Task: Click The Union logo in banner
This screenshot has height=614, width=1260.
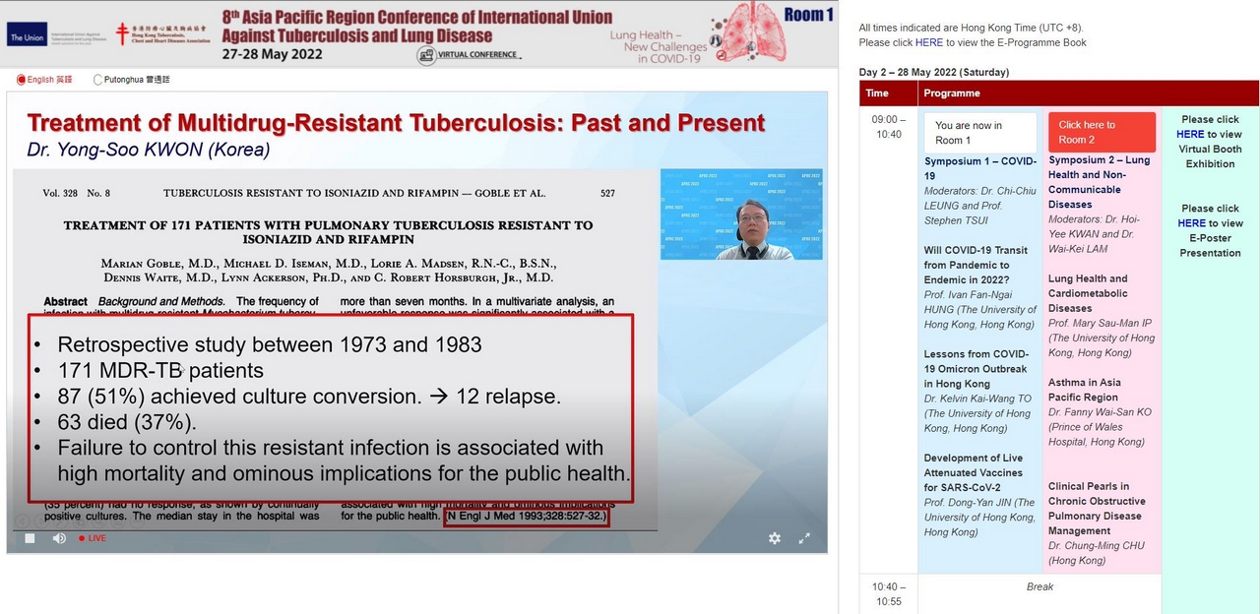Action: [x=28, y=38]
